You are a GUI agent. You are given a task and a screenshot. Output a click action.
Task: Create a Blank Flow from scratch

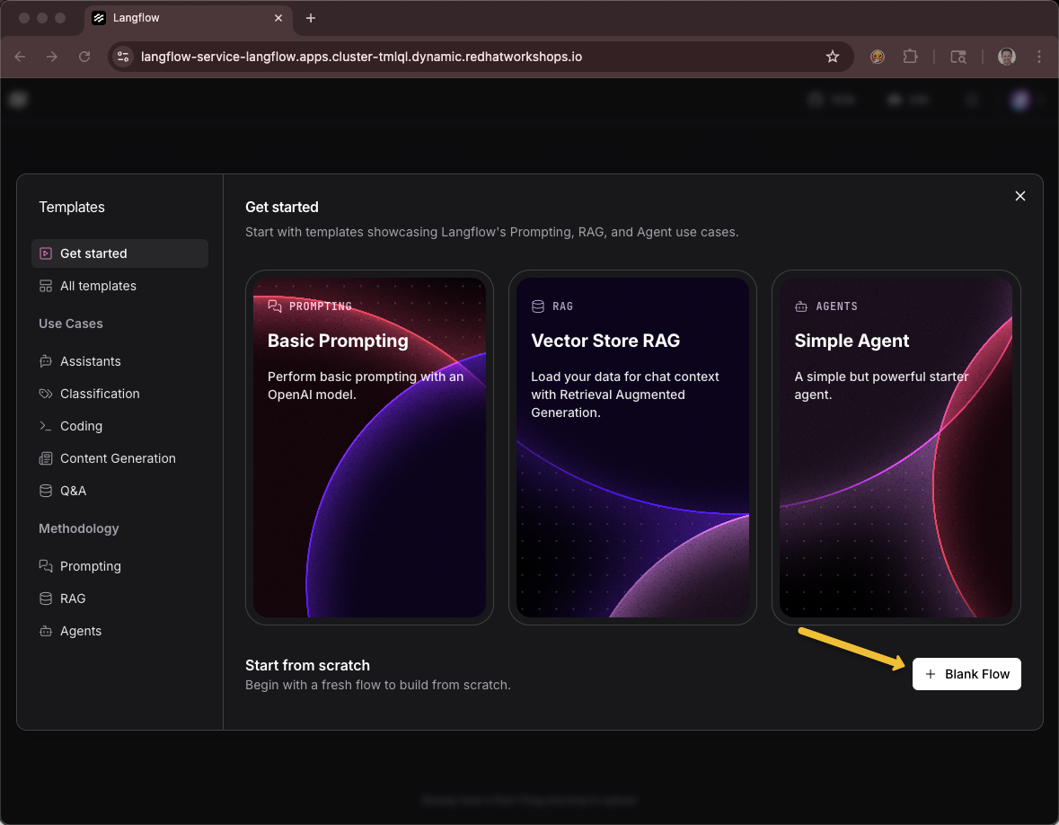coord(966,673)
